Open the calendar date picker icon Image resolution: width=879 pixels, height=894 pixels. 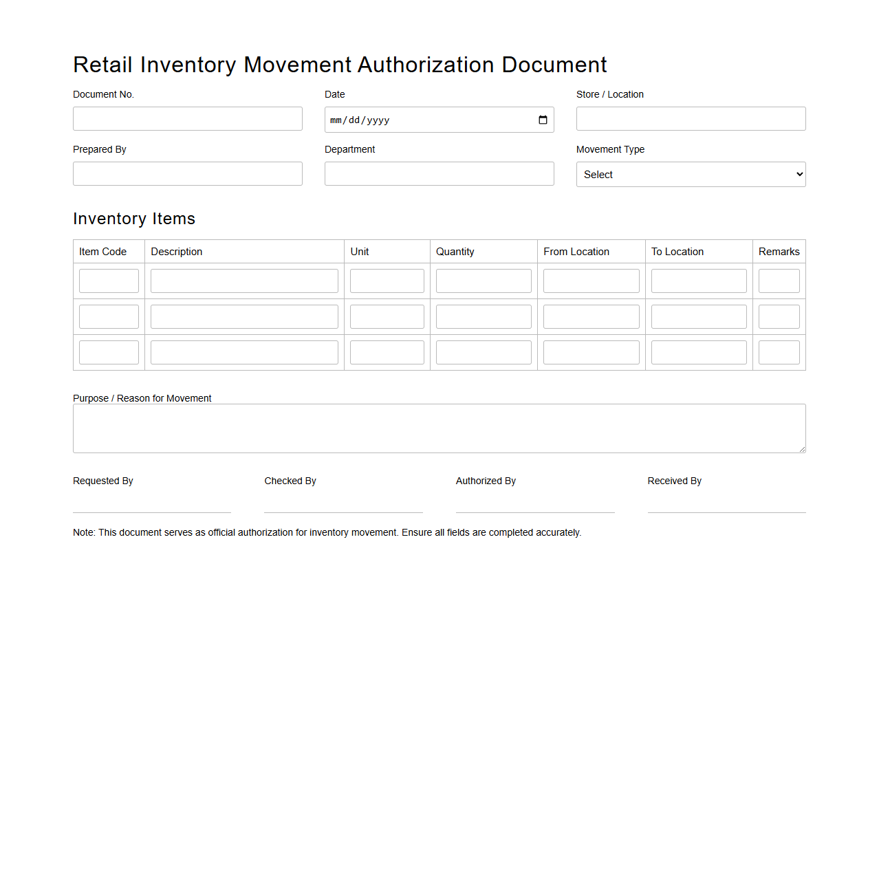tap(543, 120)
